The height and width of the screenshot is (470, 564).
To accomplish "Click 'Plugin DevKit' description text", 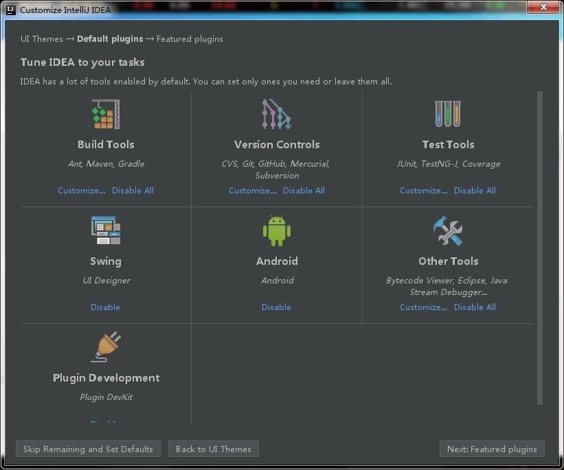I will coord(106,397).
